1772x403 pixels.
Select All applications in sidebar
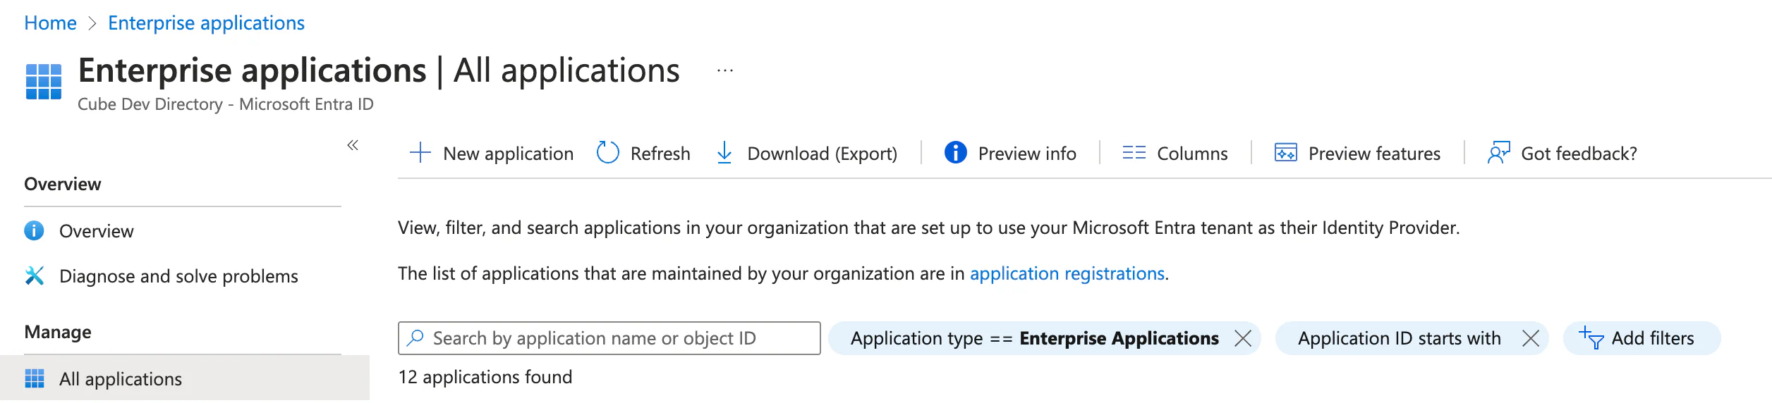121,379
